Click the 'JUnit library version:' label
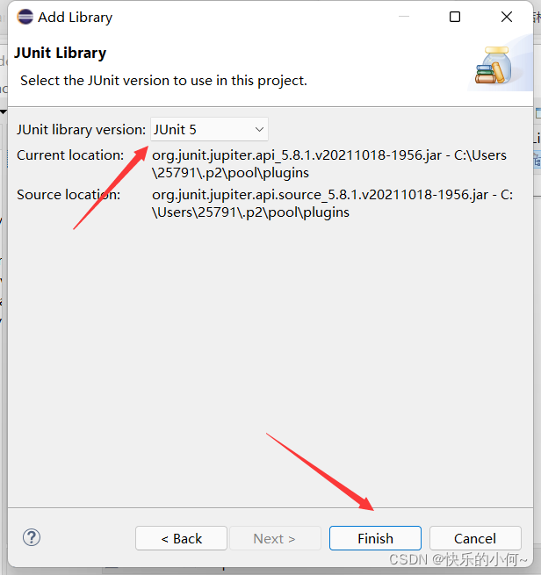541x575 pixels. click(x=81, y=130)
